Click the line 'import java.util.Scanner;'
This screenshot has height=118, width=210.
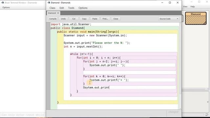71,24
